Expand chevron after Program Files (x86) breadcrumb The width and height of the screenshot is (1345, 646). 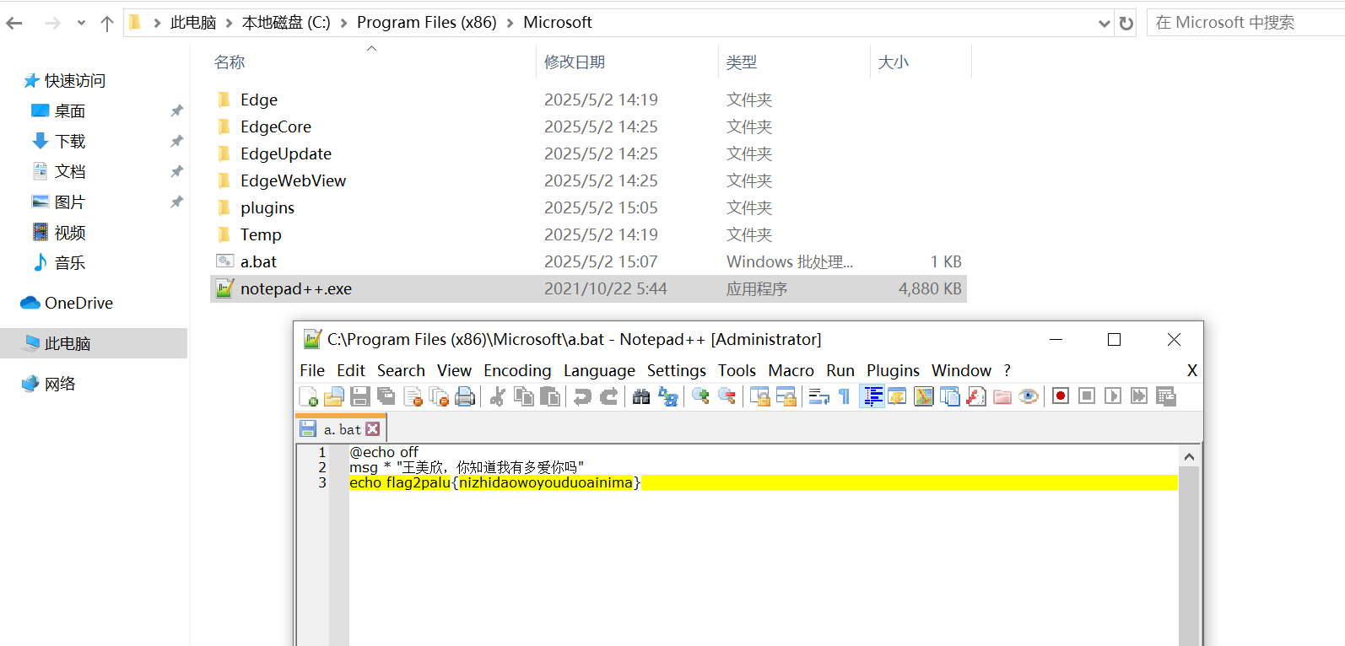pos(510,23)
